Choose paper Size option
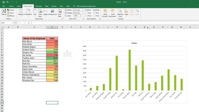Screen dimensions: 199x112 [x=35, y=13]
